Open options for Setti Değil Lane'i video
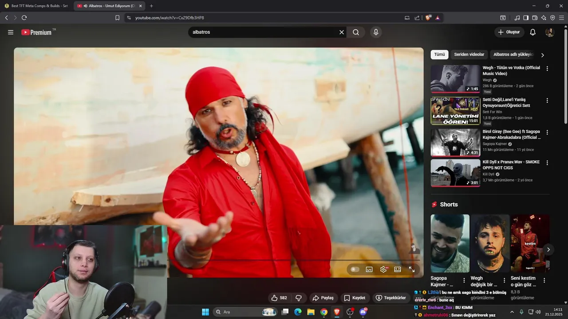 (x=547, y=101)
